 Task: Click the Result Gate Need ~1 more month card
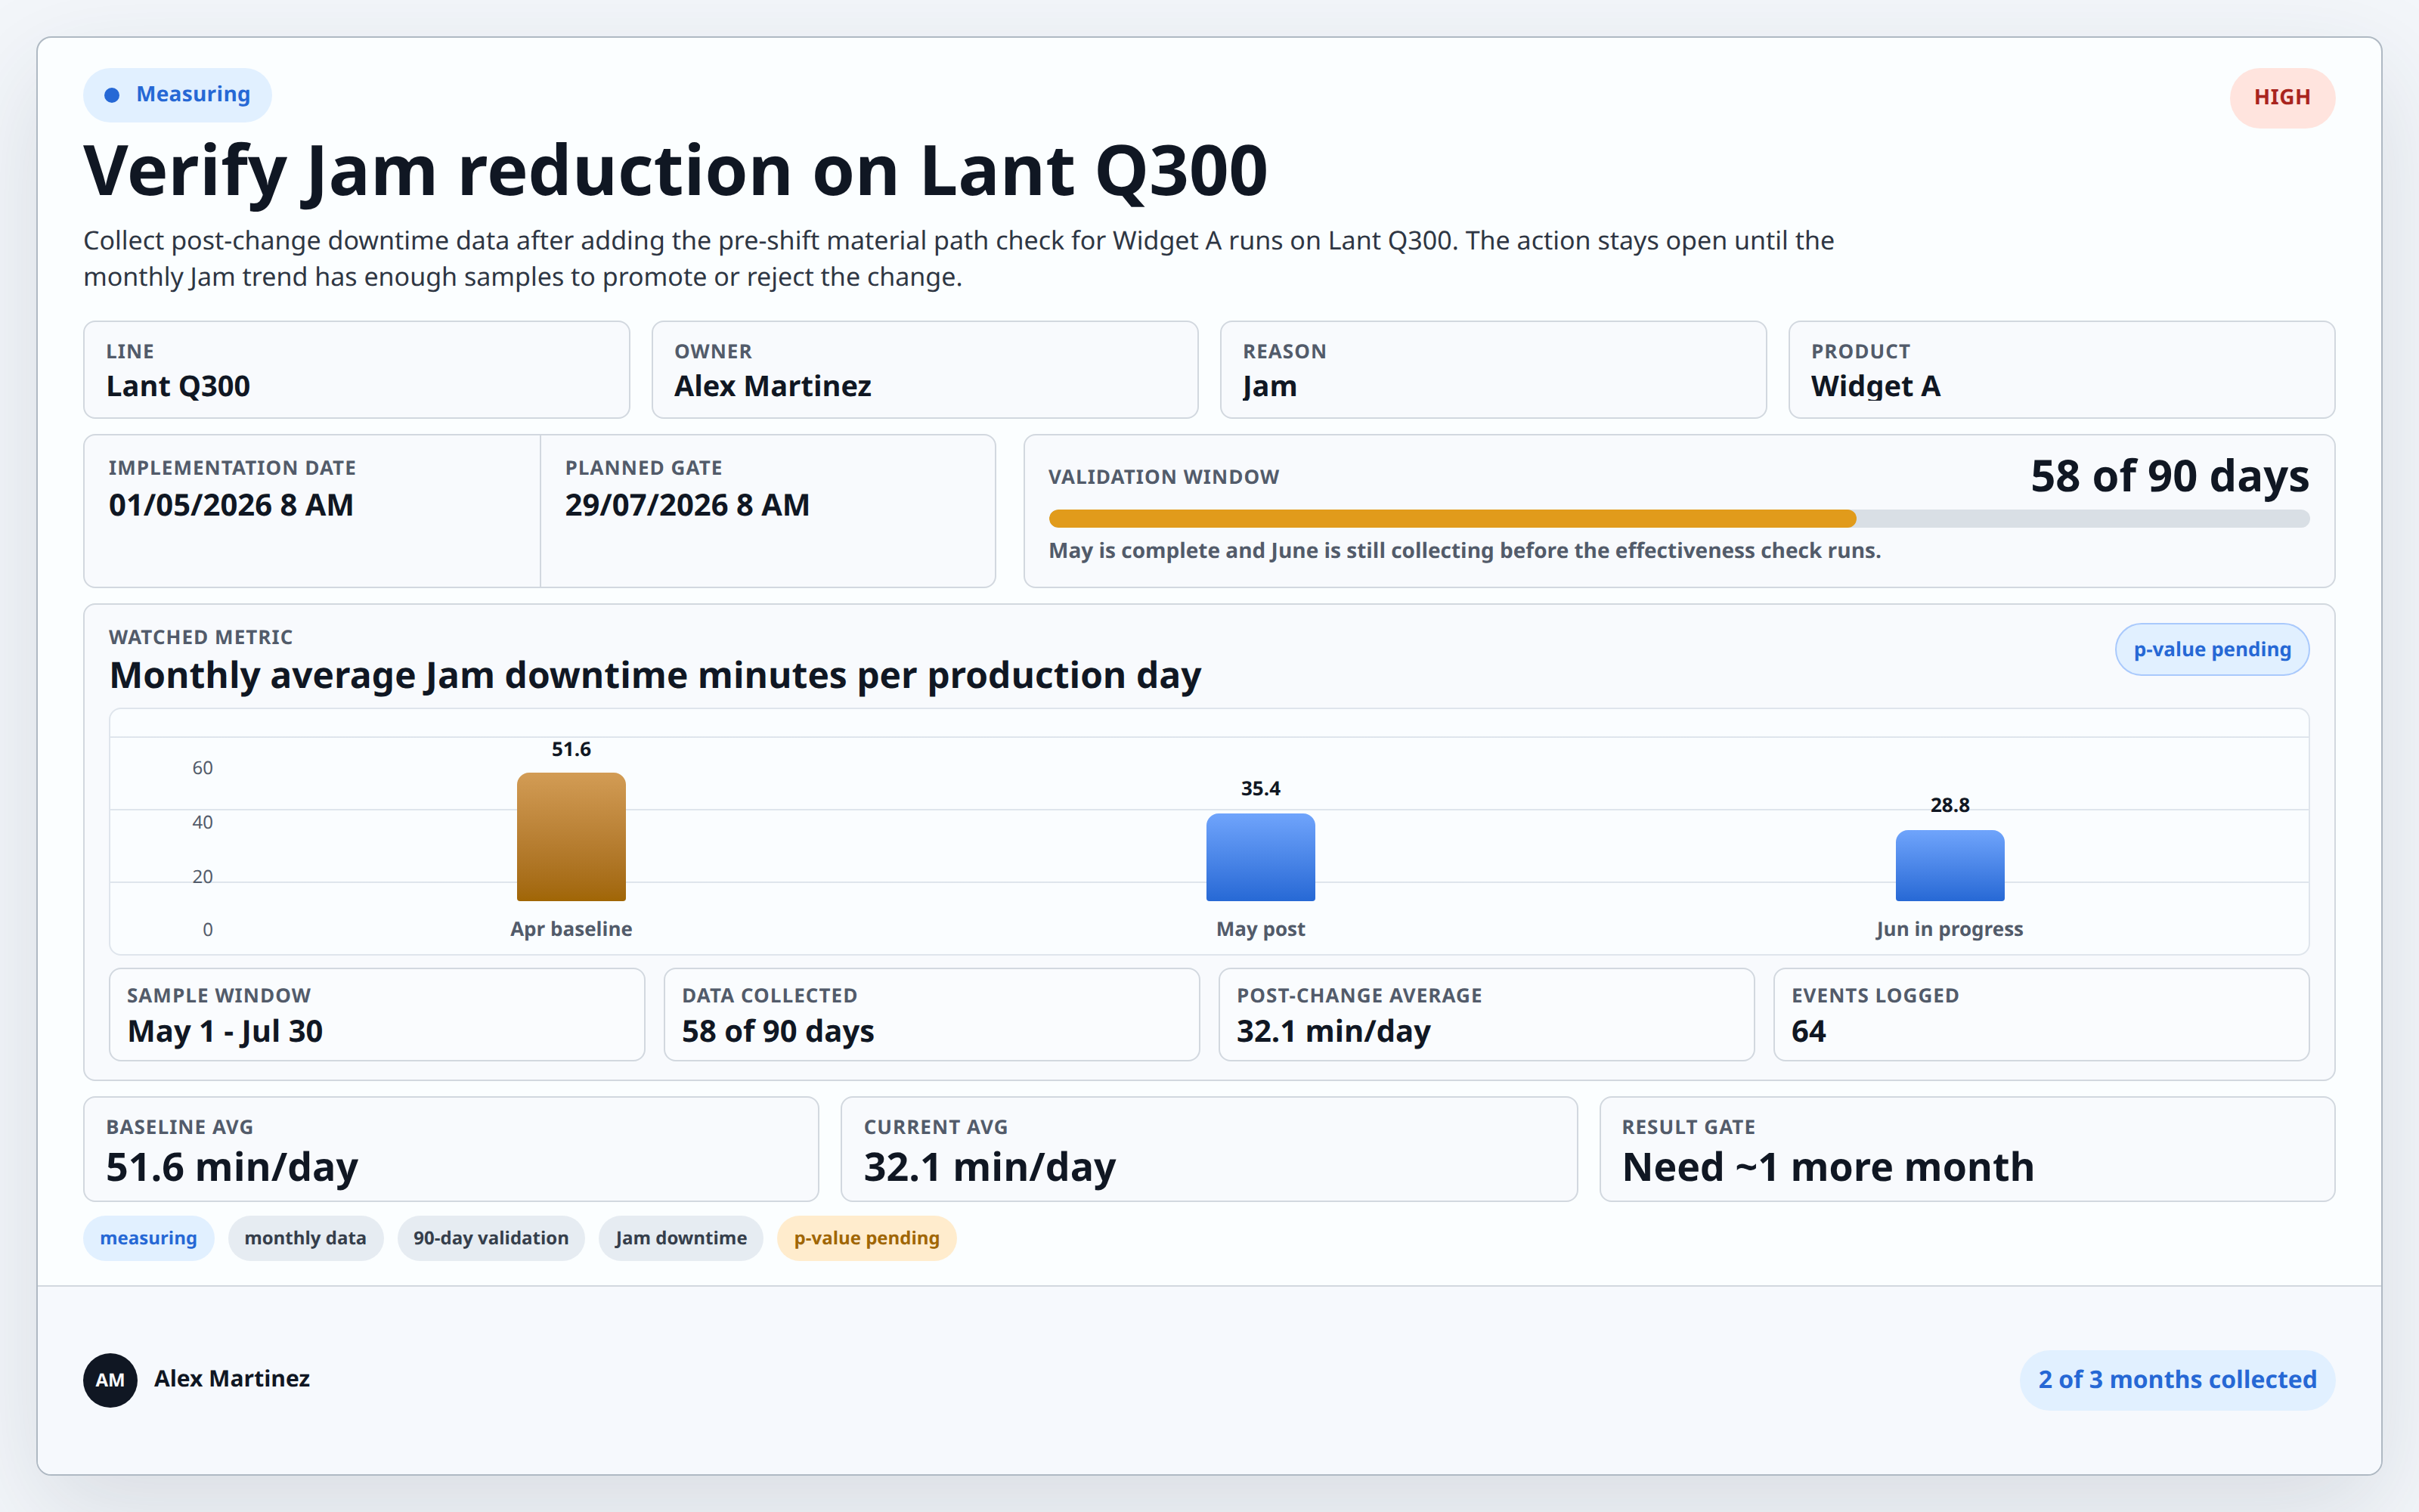click(1967, 1149)
